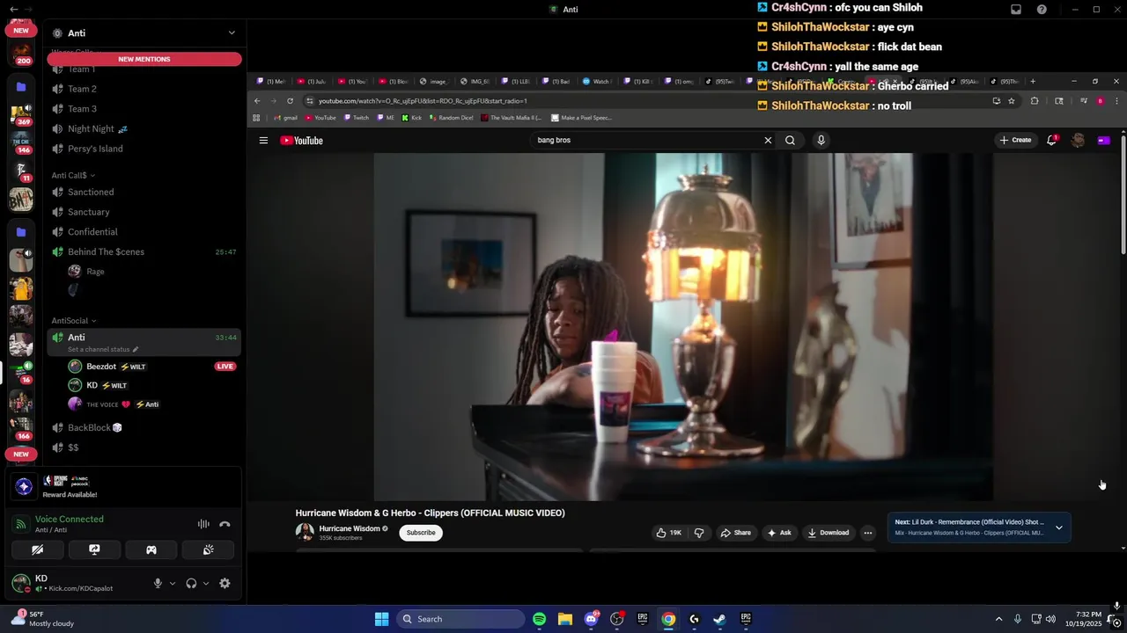Set a channel status for Anti

[x=103, y=349]
